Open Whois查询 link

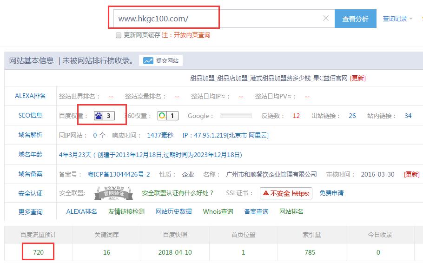[x=218, y=211]
